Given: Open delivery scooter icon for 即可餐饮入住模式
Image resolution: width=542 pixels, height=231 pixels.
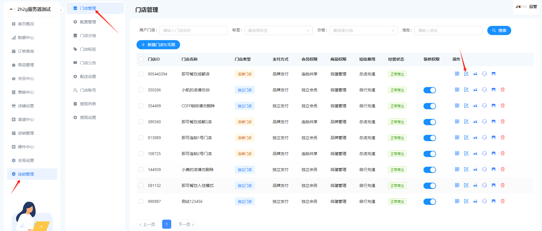Looking at the screenshot, I should (x=475, y=185).
